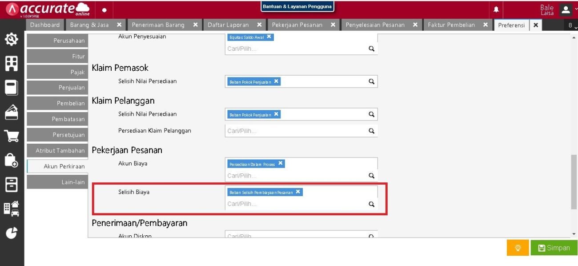Remove Beban Selisih Pembiayaan Pesanan tag
The height and width of the screenshot is (266, 578).
pos(298,192)
